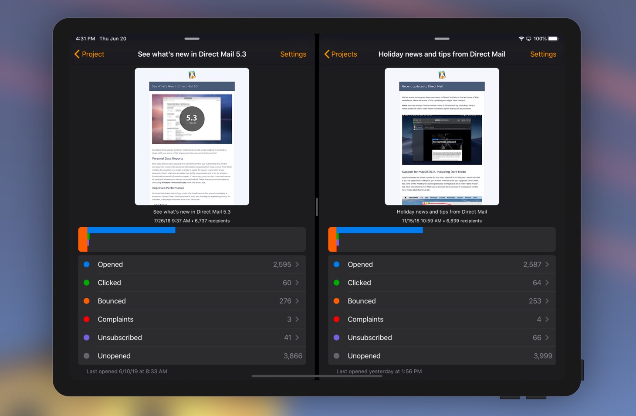Click red Complaints dot in right pane

click(337, 319)
